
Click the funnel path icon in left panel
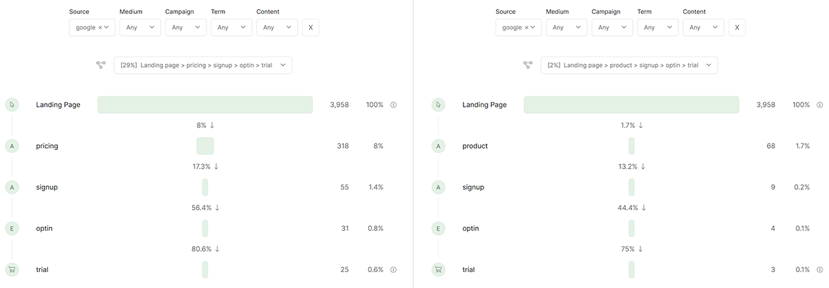click(x=101, y=65)
